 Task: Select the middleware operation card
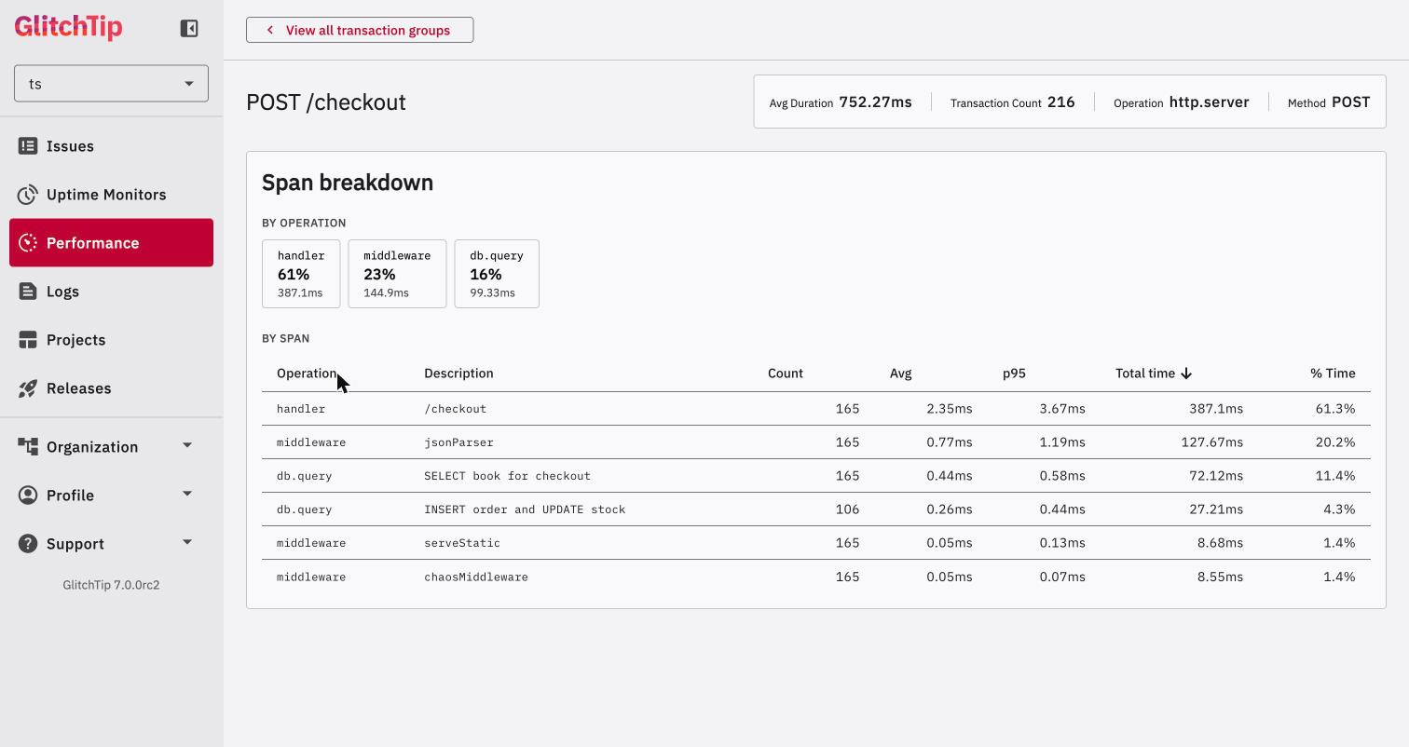pos(397,274)
